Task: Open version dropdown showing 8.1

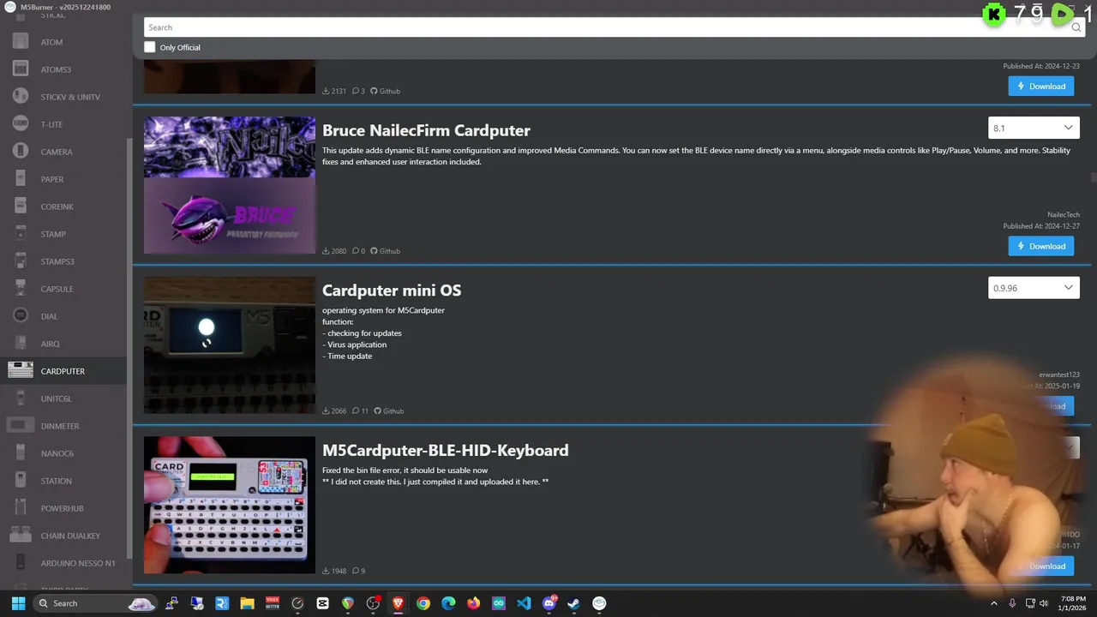Action: click(x=1034, y=128)
